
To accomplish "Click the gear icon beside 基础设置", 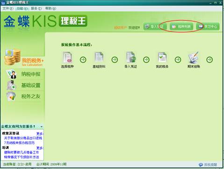I will point(11,85).
